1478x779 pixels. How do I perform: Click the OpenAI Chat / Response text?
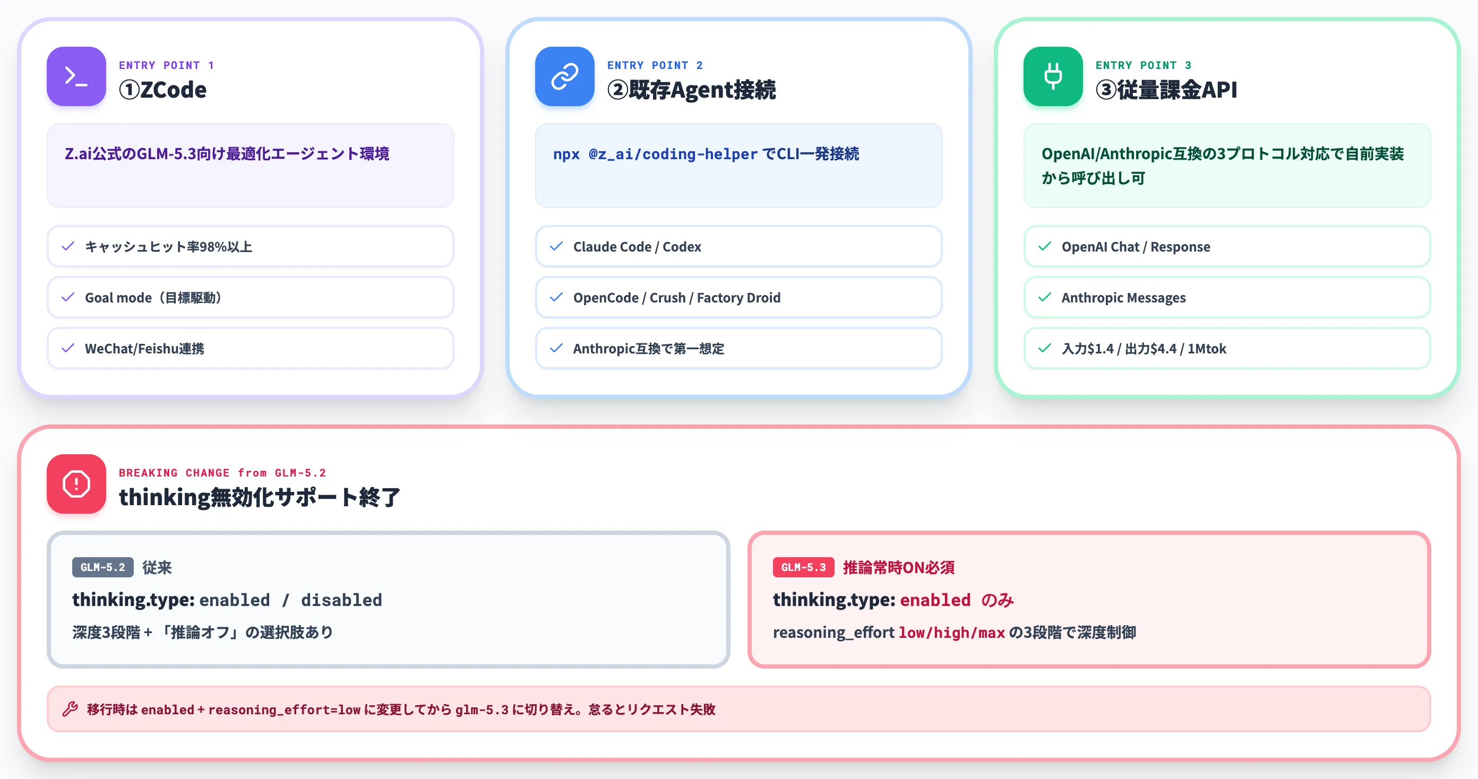[x=1136, y=247]
